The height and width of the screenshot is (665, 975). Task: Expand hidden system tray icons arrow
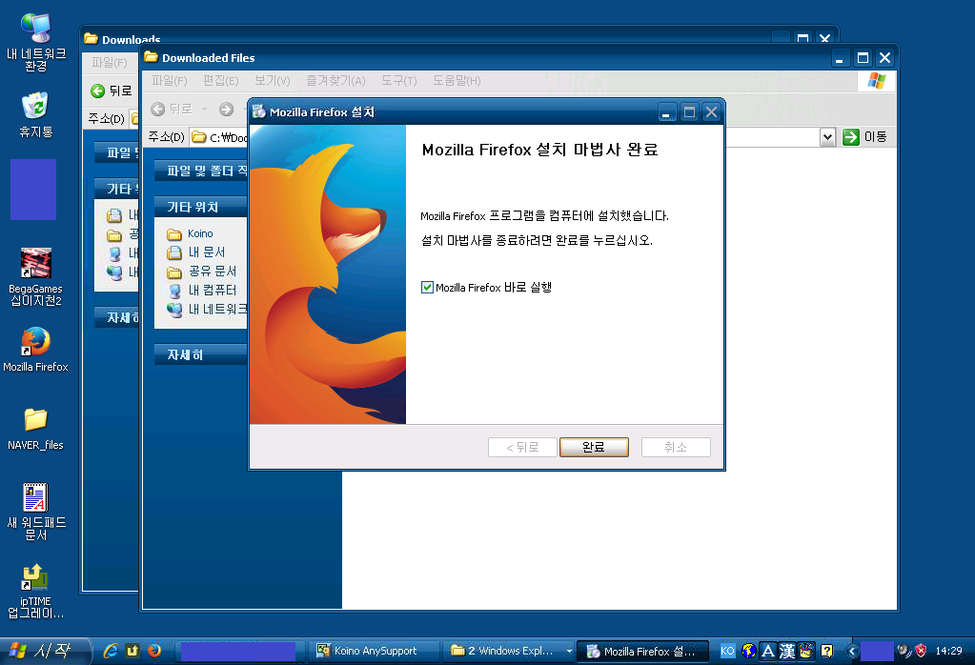[x=852, y=652]
